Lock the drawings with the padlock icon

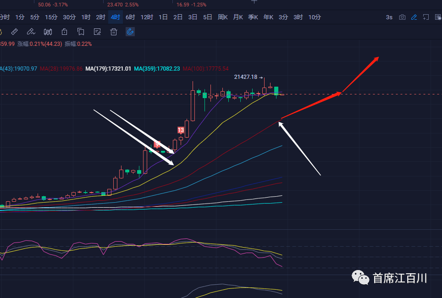click(x=64, y=32)
